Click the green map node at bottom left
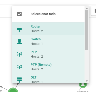Screen dimensions: 96x92 pyautogui.click(x=13, y=90)
